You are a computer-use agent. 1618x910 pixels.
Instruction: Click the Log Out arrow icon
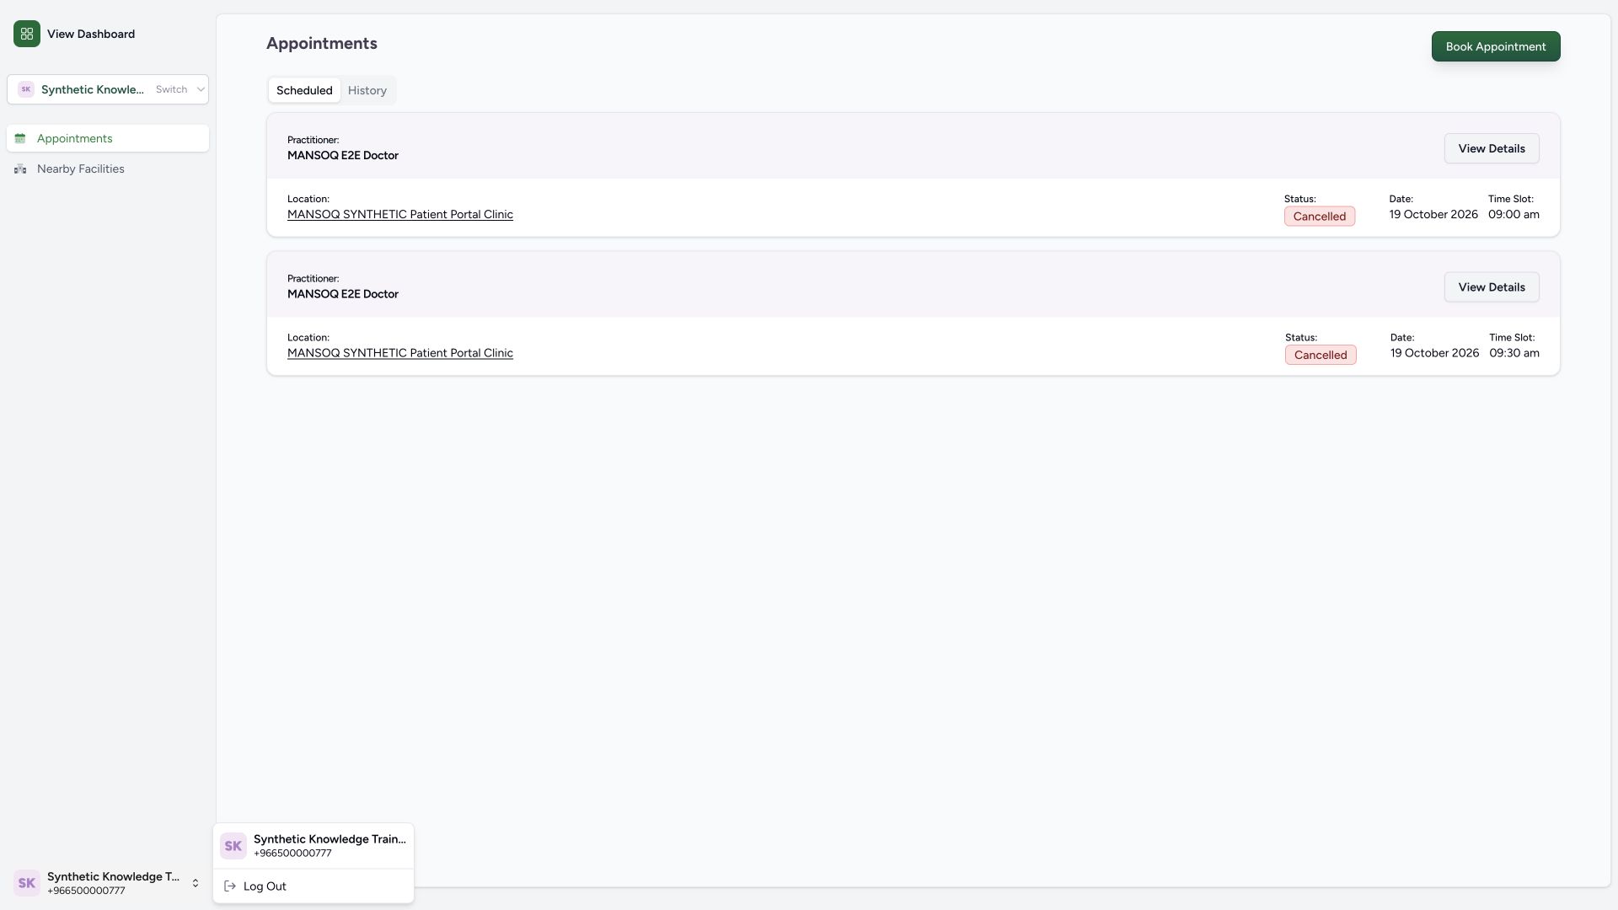[230, 886]
